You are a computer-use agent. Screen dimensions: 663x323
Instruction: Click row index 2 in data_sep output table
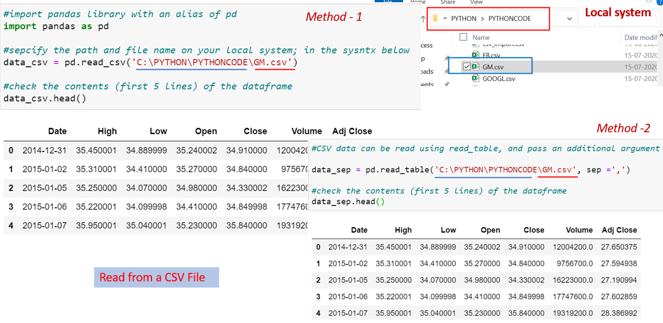[318, 280]
